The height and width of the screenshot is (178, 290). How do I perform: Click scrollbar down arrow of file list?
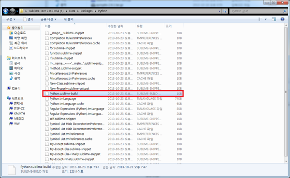tap(286, 161)
